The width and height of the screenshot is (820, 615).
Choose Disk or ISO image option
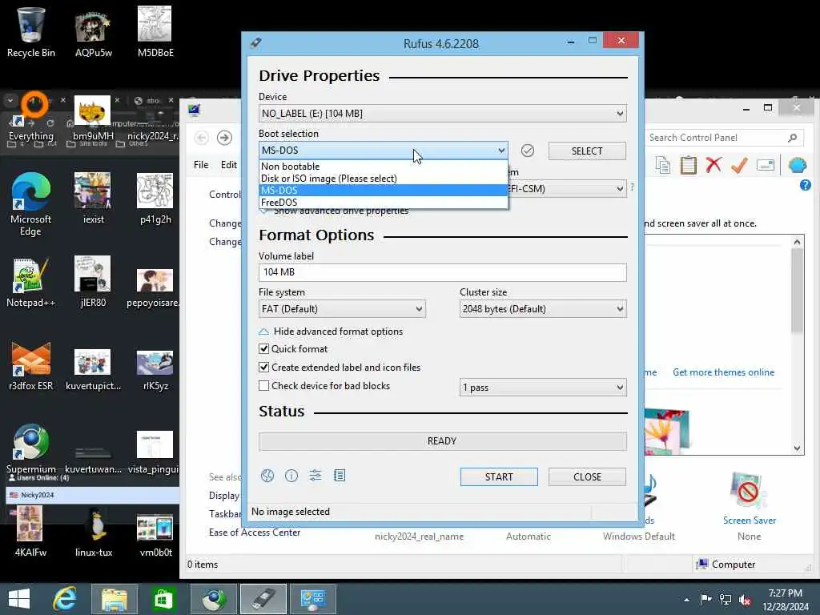(x=383, y=179)
